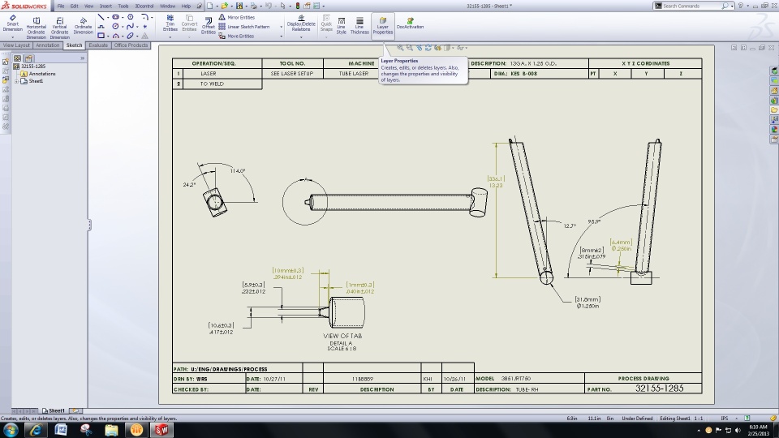
Task: Click the Open document icon
Action: tap(225, 6)
